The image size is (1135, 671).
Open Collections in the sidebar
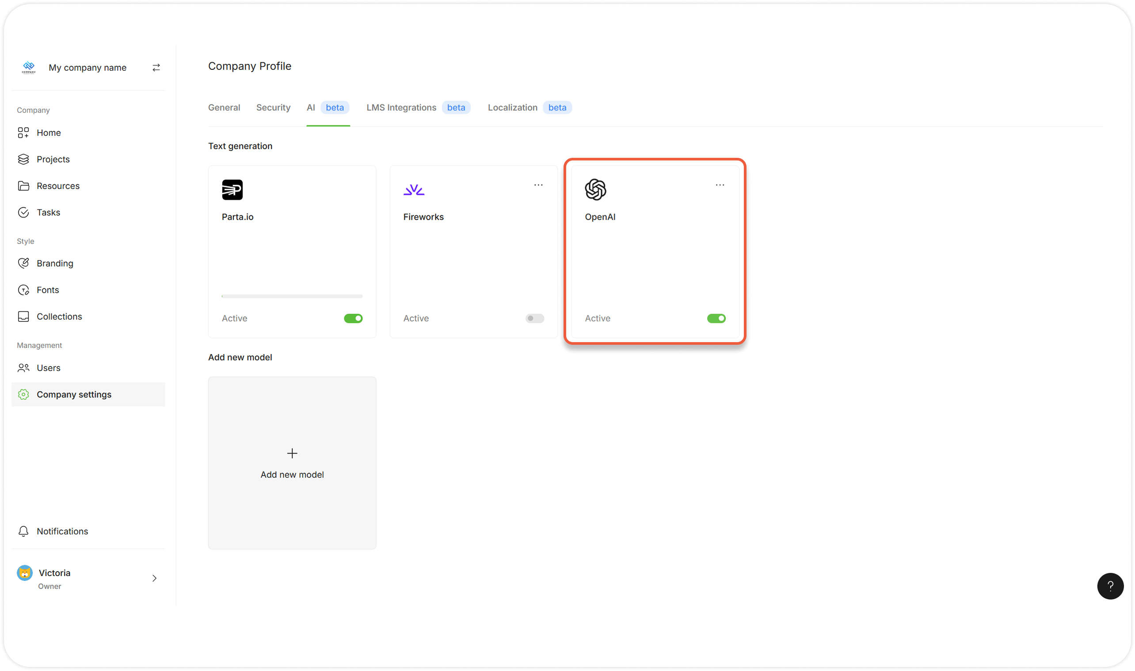(x=59, y=316)
